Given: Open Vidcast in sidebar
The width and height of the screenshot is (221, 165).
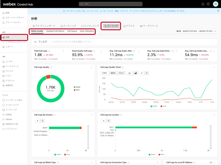Looking at the screenshot, I should 7,119.
